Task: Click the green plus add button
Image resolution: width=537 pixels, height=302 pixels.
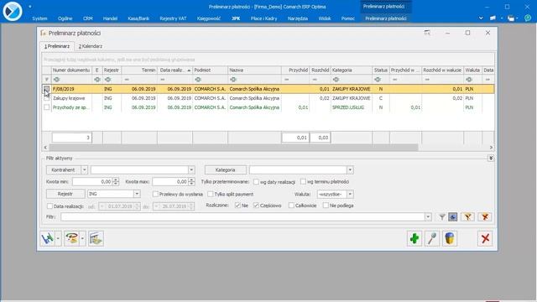Action: pyautogui.click(x=414, y=238)
